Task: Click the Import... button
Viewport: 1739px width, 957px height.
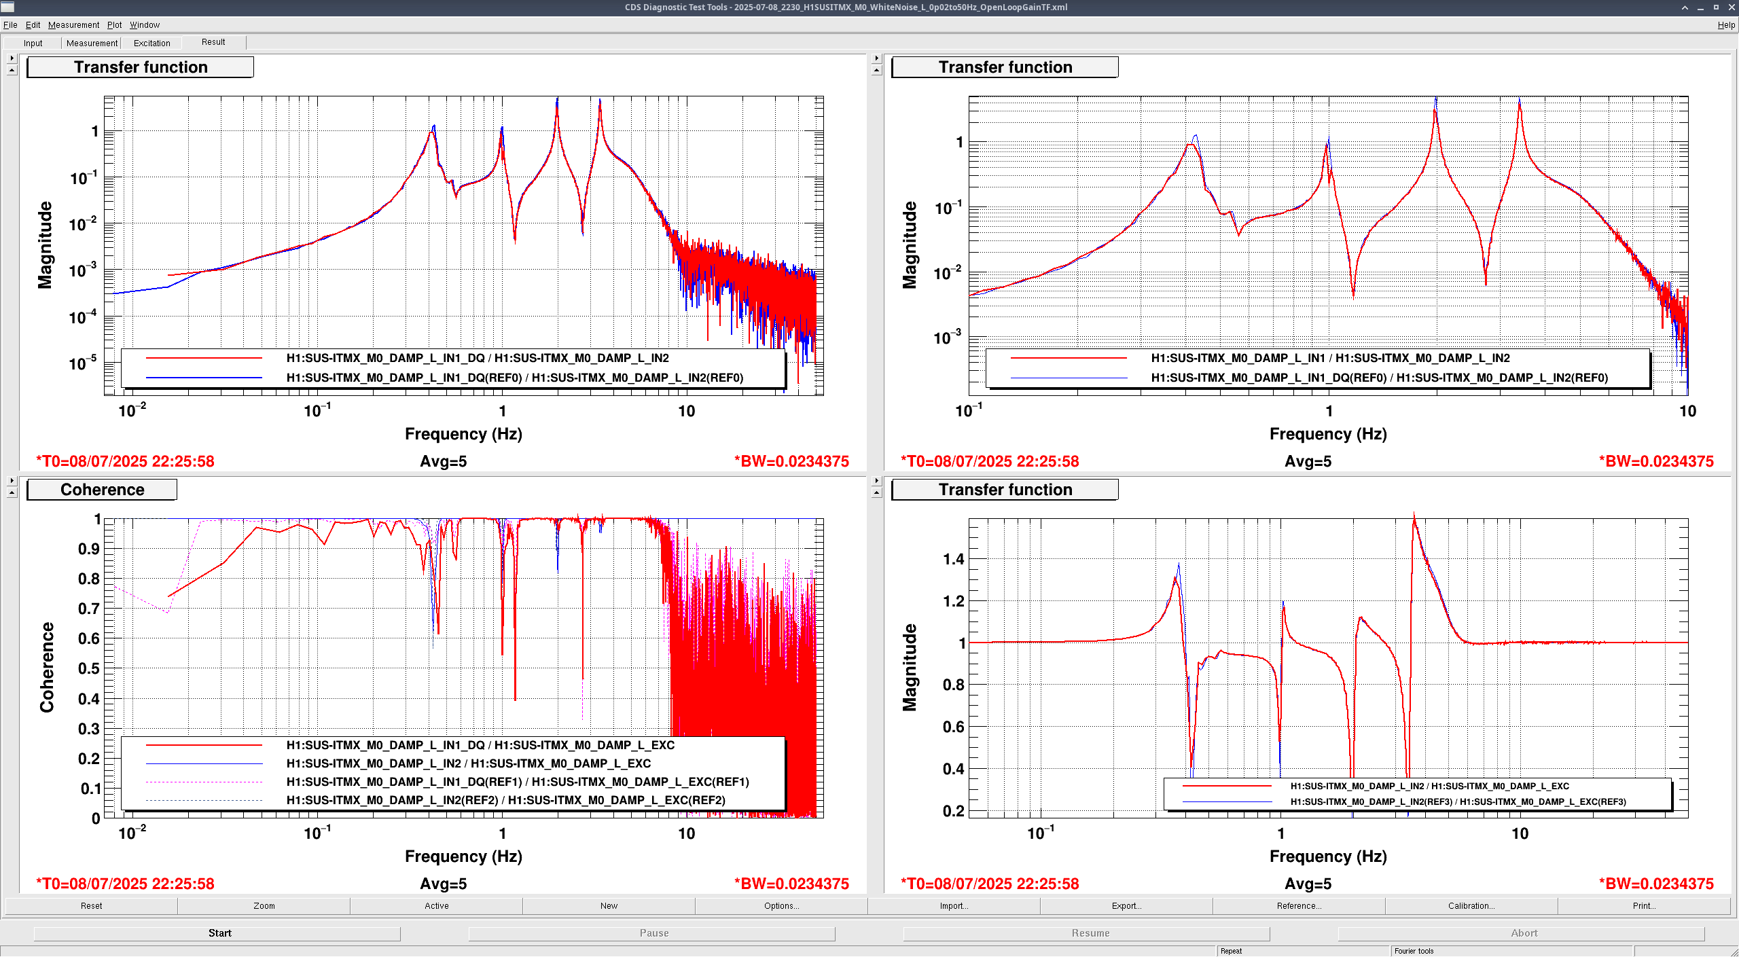Action: [x=954, y=906]
